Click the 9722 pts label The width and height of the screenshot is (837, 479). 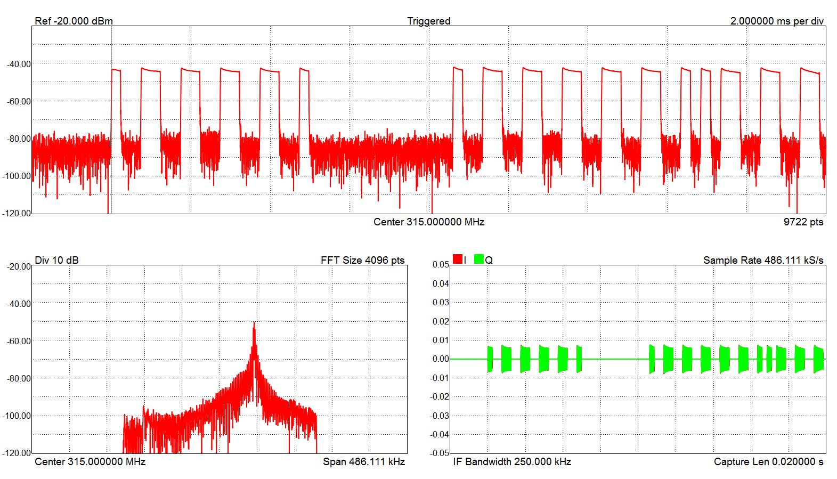803,222
